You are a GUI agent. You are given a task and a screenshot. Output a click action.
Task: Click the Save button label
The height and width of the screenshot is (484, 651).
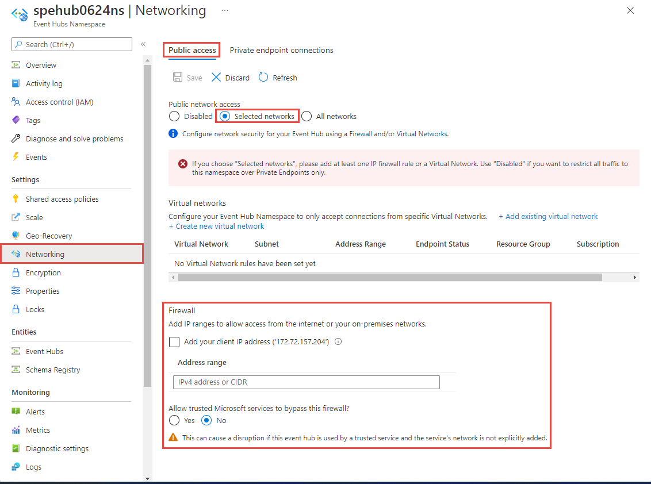point(194,78)
